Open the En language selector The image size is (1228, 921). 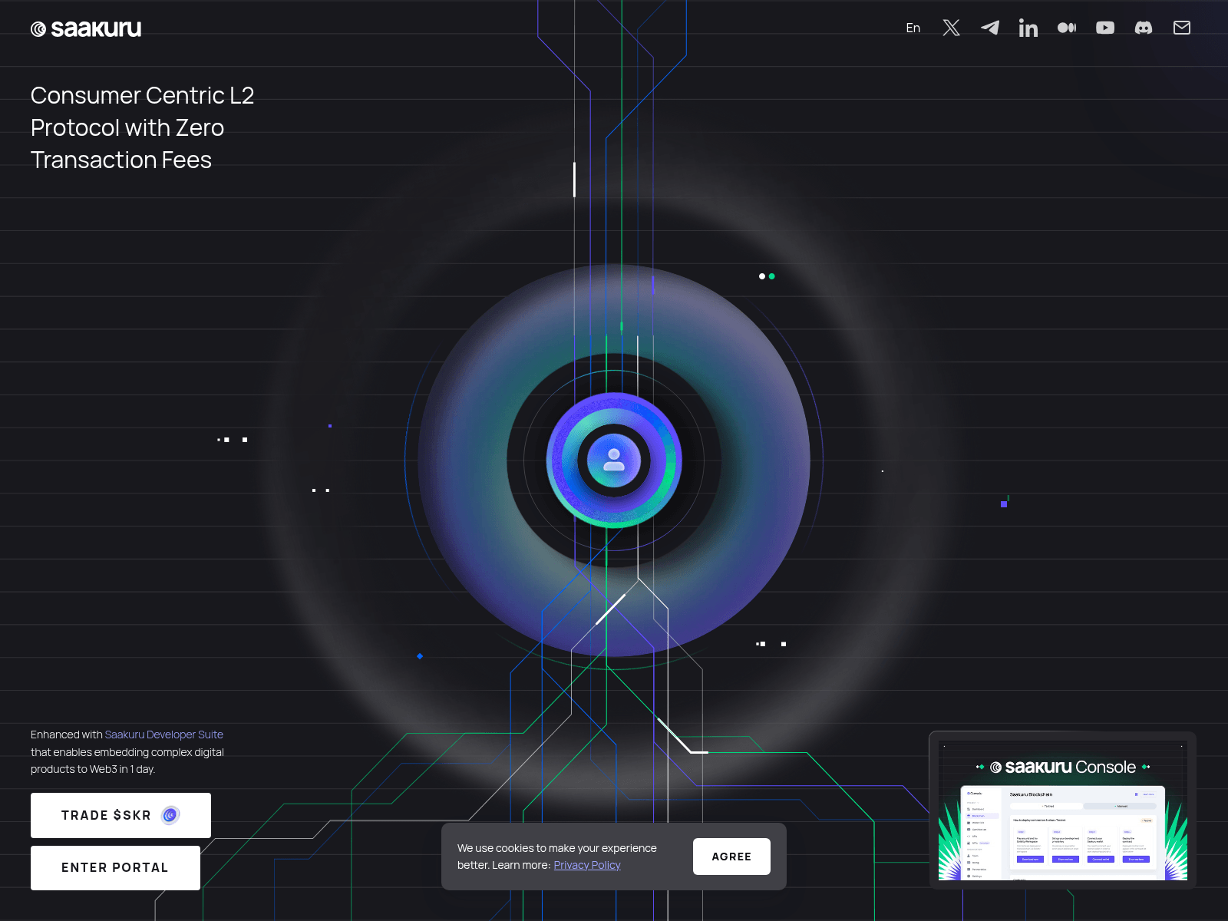point(913,28)
